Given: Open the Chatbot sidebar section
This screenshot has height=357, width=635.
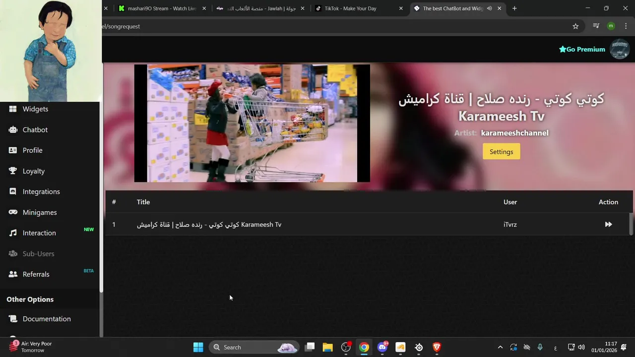Looking at the screenshot, I should point(35,130).
